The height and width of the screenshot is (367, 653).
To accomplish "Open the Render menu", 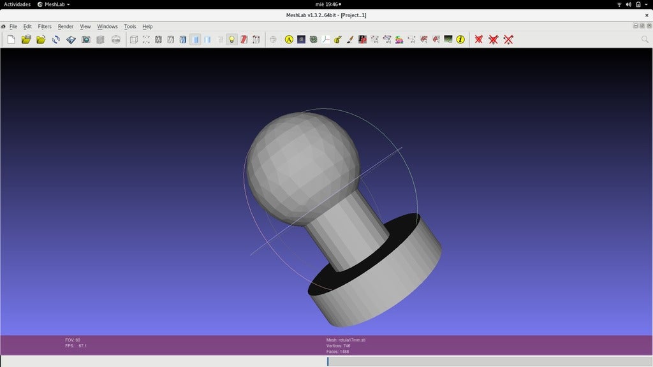I will tap(66, 27).
